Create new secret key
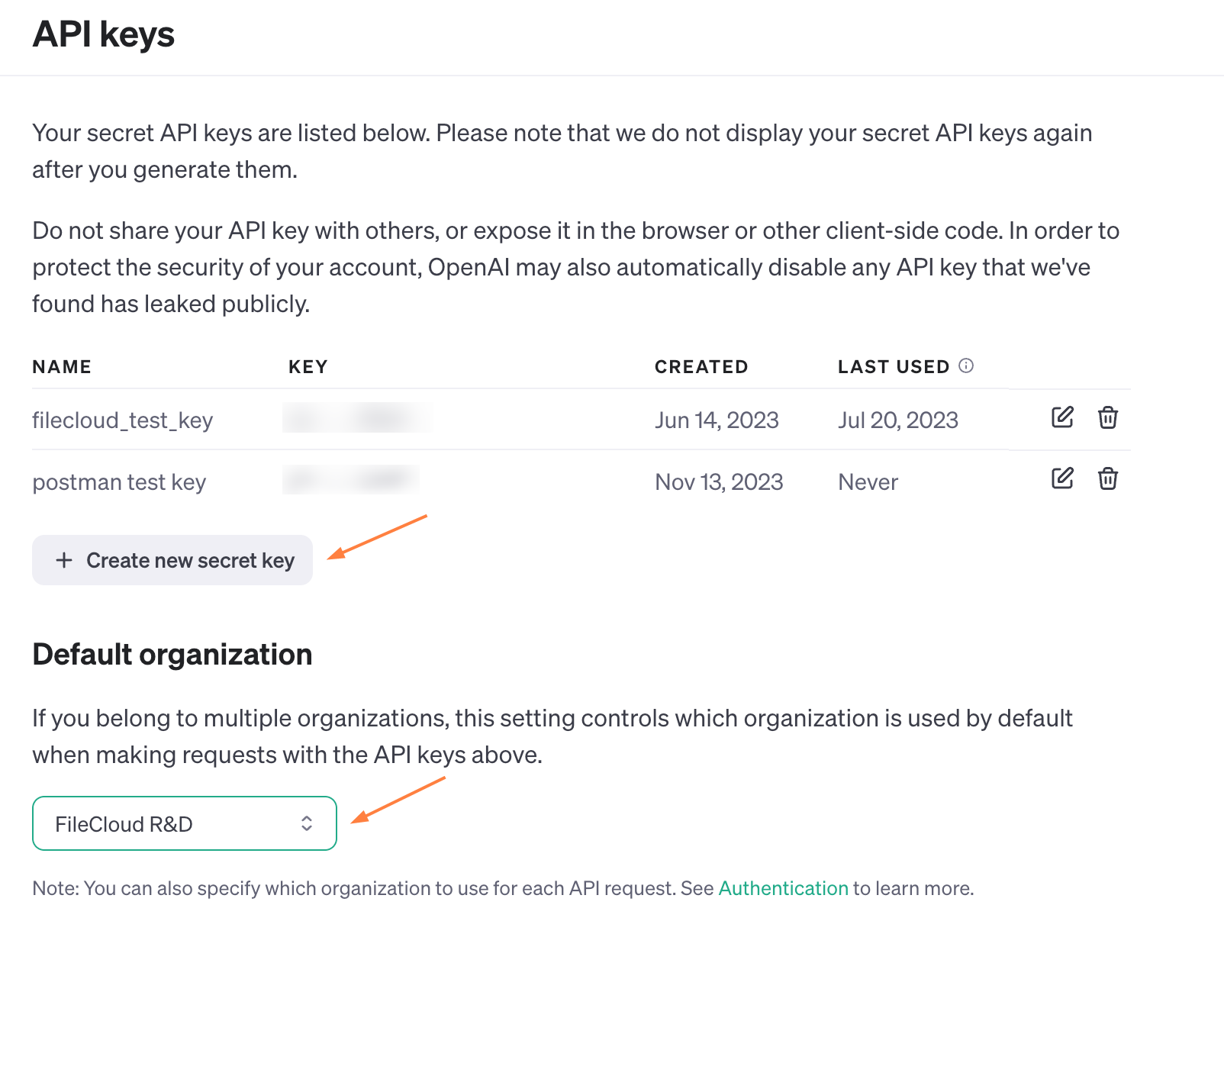 coord(172,560)
